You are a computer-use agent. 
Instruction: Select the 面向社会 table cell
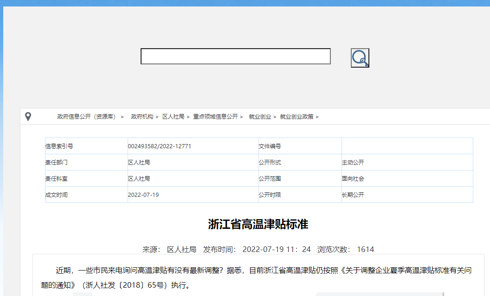pyautogui.click(x=353, y=179)
